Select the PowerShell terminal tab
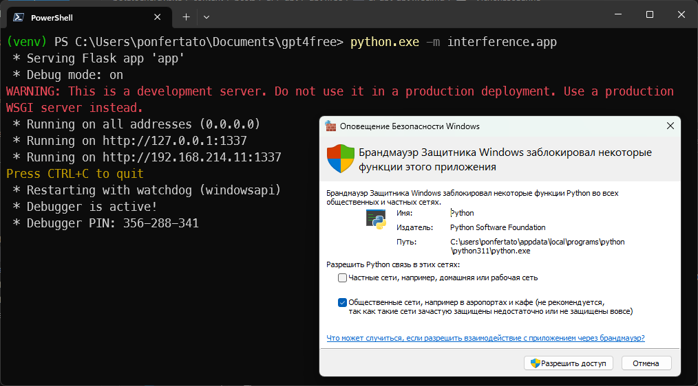Viewport: 698px width, 386px height. click(76, 17)
